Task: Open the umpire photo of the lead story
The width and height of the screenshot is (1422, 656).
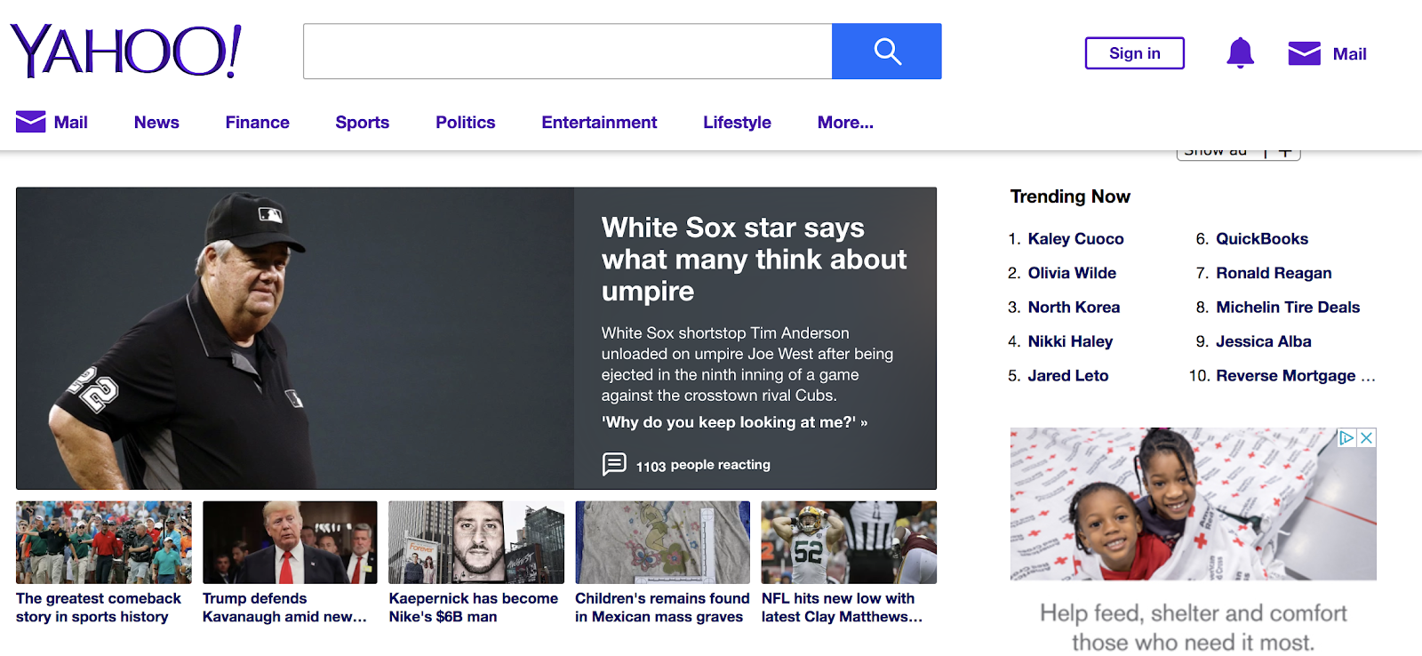Action: [295, 338]
